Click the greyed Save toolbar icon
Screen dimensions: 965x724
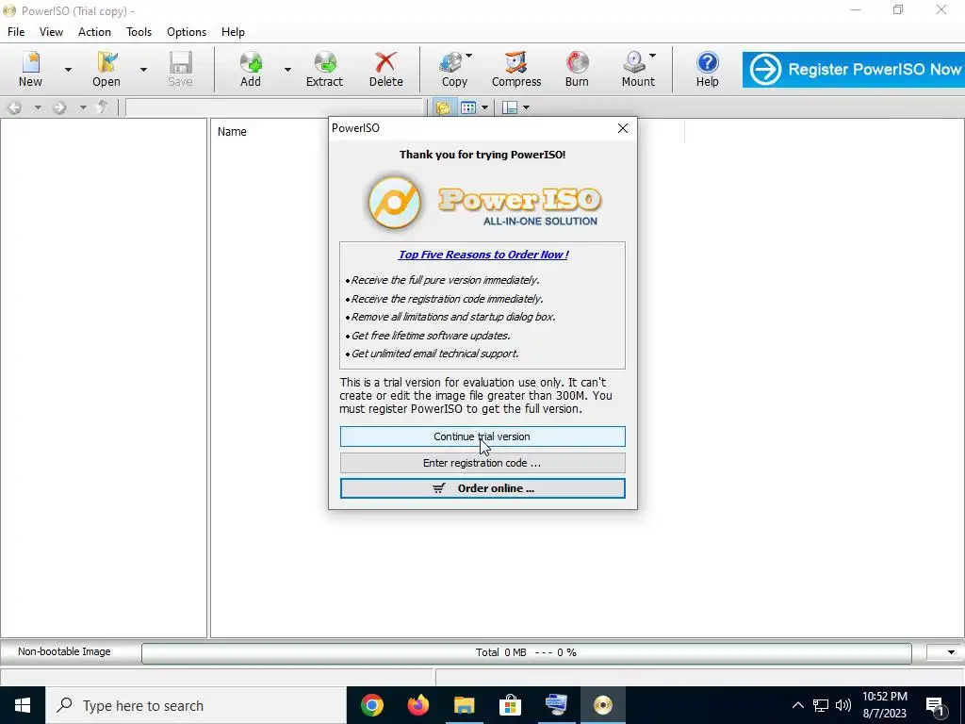(180, 69)
